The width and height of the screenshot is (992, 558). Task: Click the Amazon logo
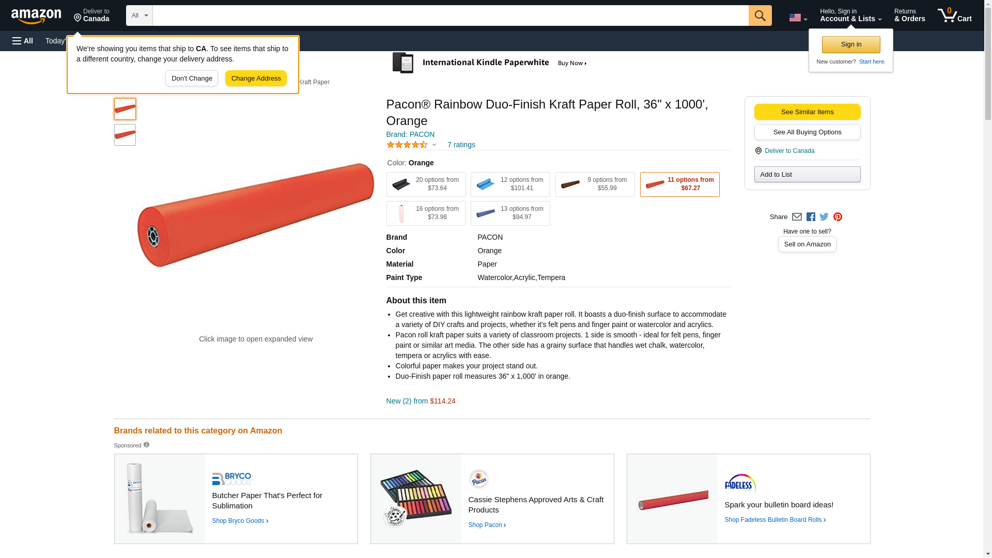pos(36,16)
